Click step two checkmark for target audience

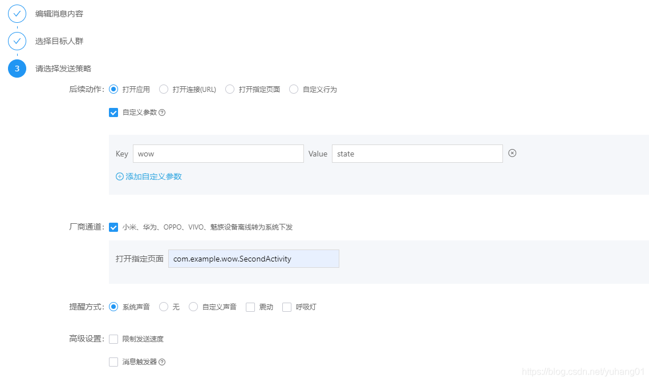click(x=17, y=41)
